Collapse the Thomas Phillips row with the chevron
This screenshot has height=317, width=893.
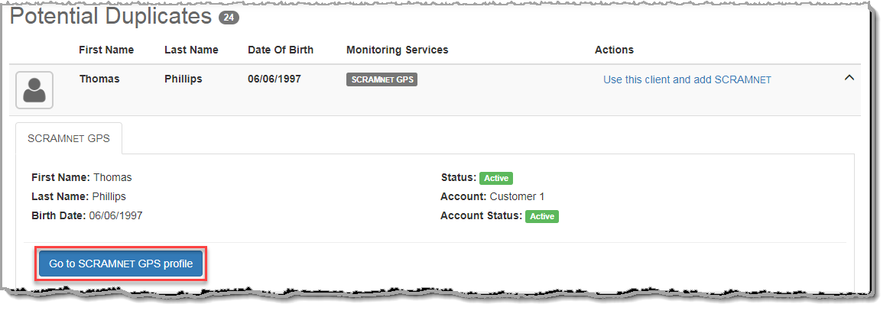click(849, 78)
